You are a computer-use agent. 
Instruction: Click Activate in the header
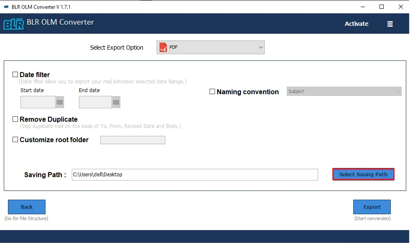click(356, 24)
